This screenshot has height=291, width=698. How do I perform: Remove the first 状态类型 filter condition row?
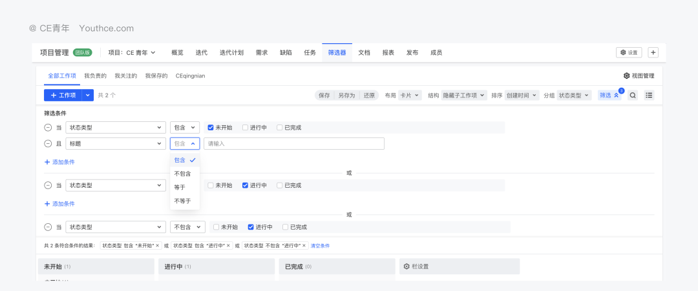[48, 128]
